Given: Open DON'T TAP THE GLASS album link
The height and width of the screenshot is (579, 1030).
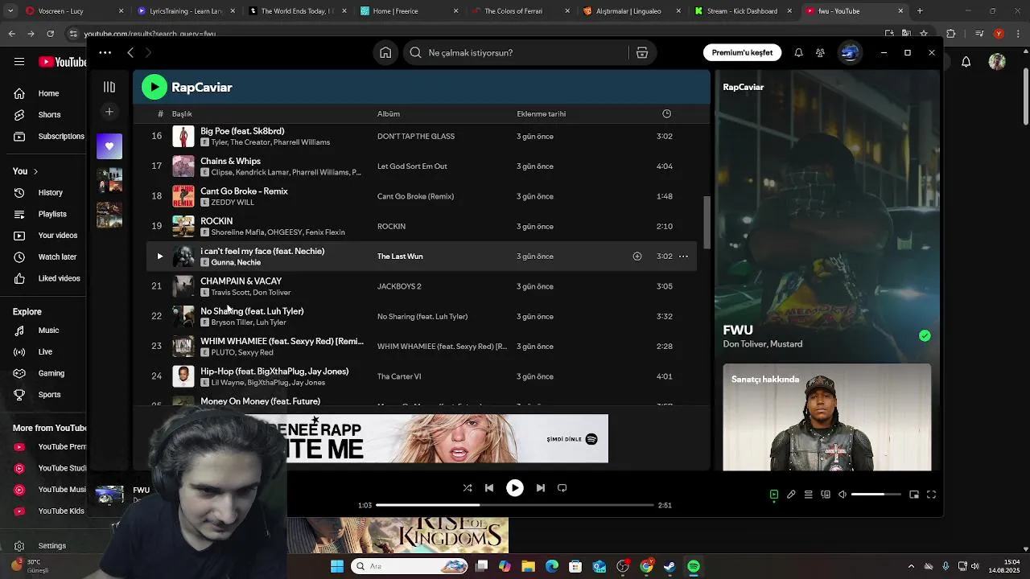Looking at the screenshot, I should click(416, 137).
